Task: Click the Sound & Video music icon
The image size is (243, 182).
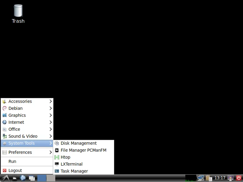Action: (x=5, y=136)
